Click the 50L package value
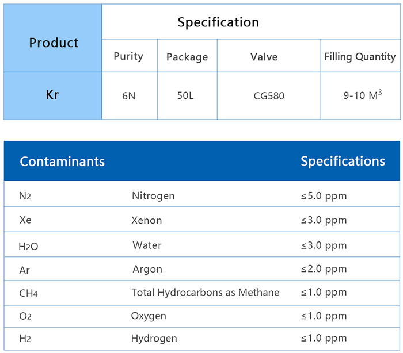 click(186, 95)
